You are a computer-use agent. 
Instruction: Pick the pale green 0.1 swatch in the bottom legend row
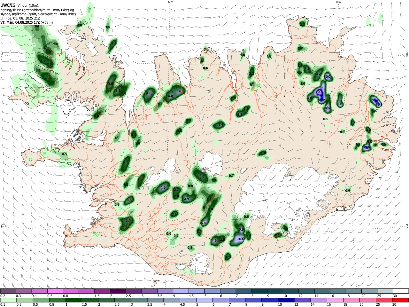pos(8,300)
